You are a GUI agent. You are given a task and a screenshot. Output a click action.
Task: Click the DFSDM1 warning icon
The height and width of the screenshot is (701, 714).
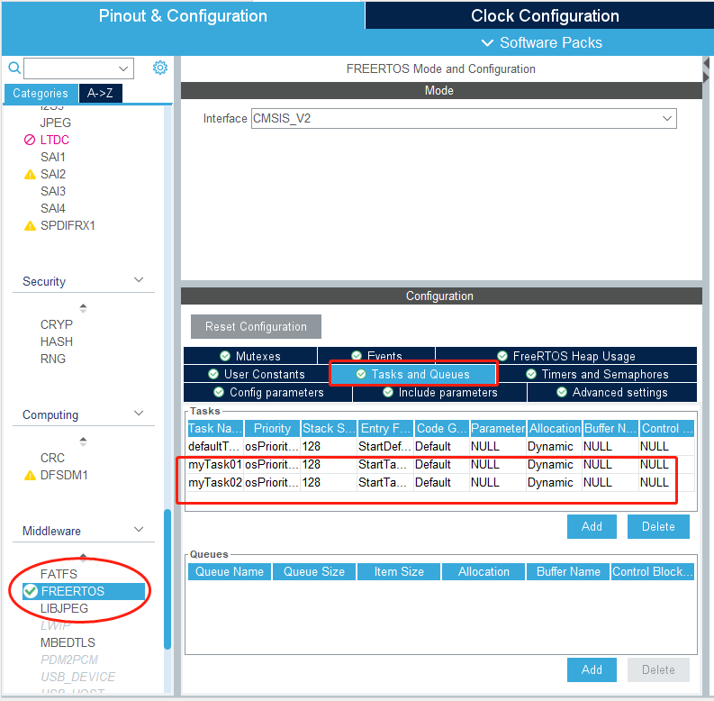pos(30,475)
